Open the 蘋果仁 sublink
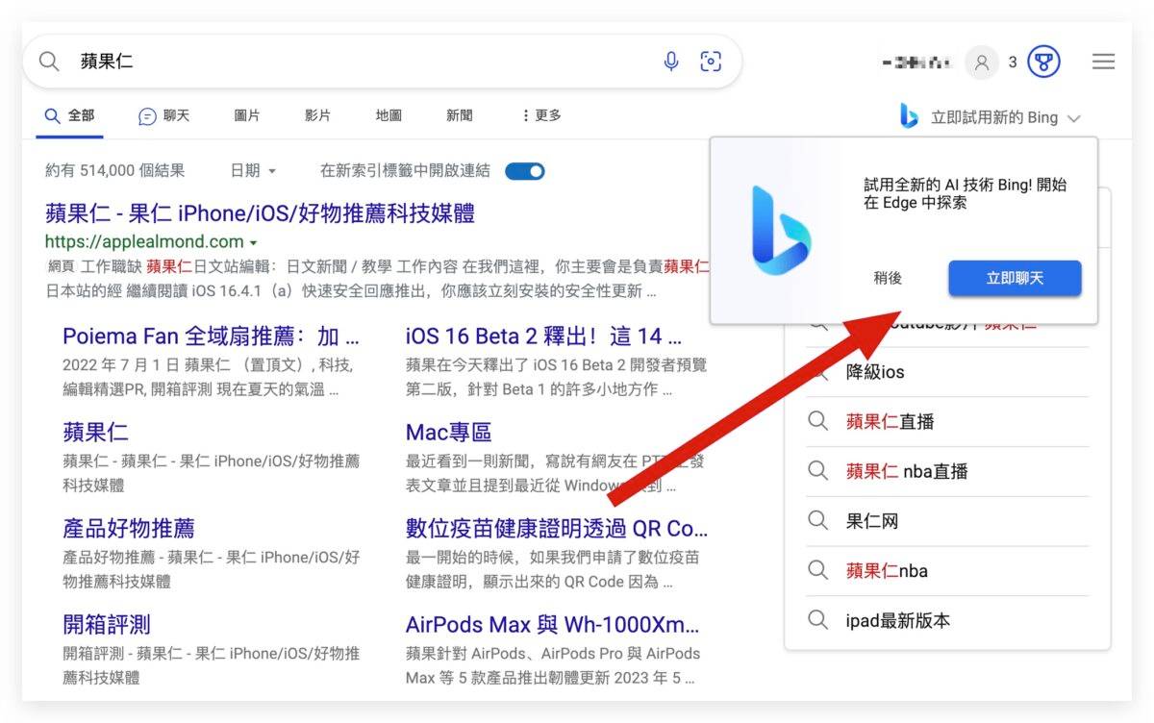The width and height of the screenshot is (1154, 723). point(95,432)
